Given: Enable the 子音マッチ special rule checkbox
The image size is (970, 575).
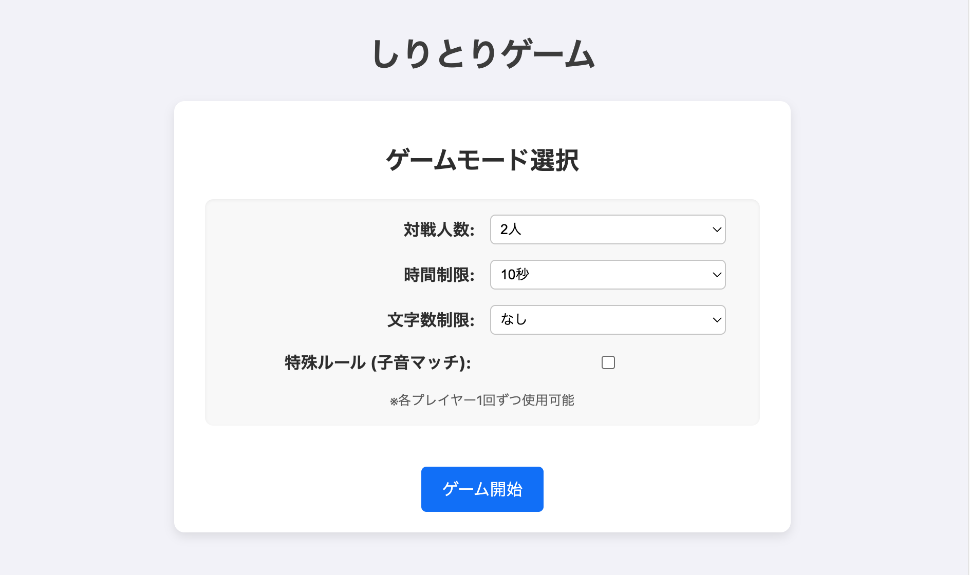Looking at the screenshot, I should tap(608, 362).
